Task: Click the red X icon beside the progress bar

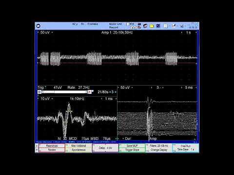Action: tap(89, 92)
